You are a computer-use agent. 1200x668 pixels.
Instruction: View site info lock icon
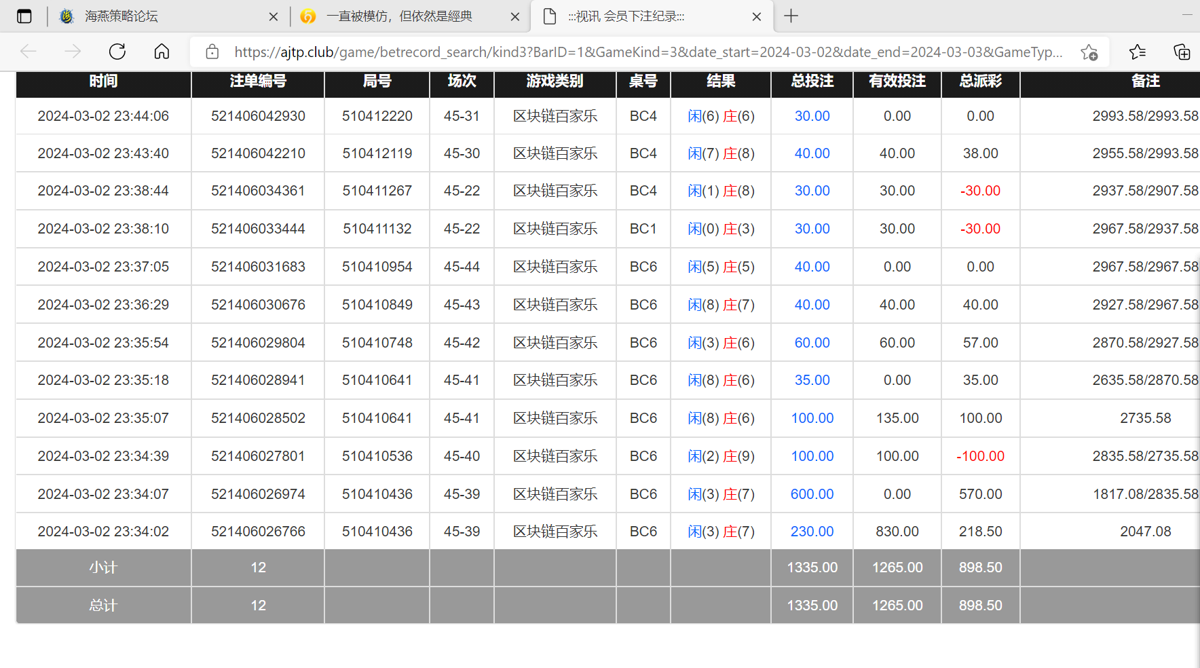pyautogui.click(x=212, y=52)
